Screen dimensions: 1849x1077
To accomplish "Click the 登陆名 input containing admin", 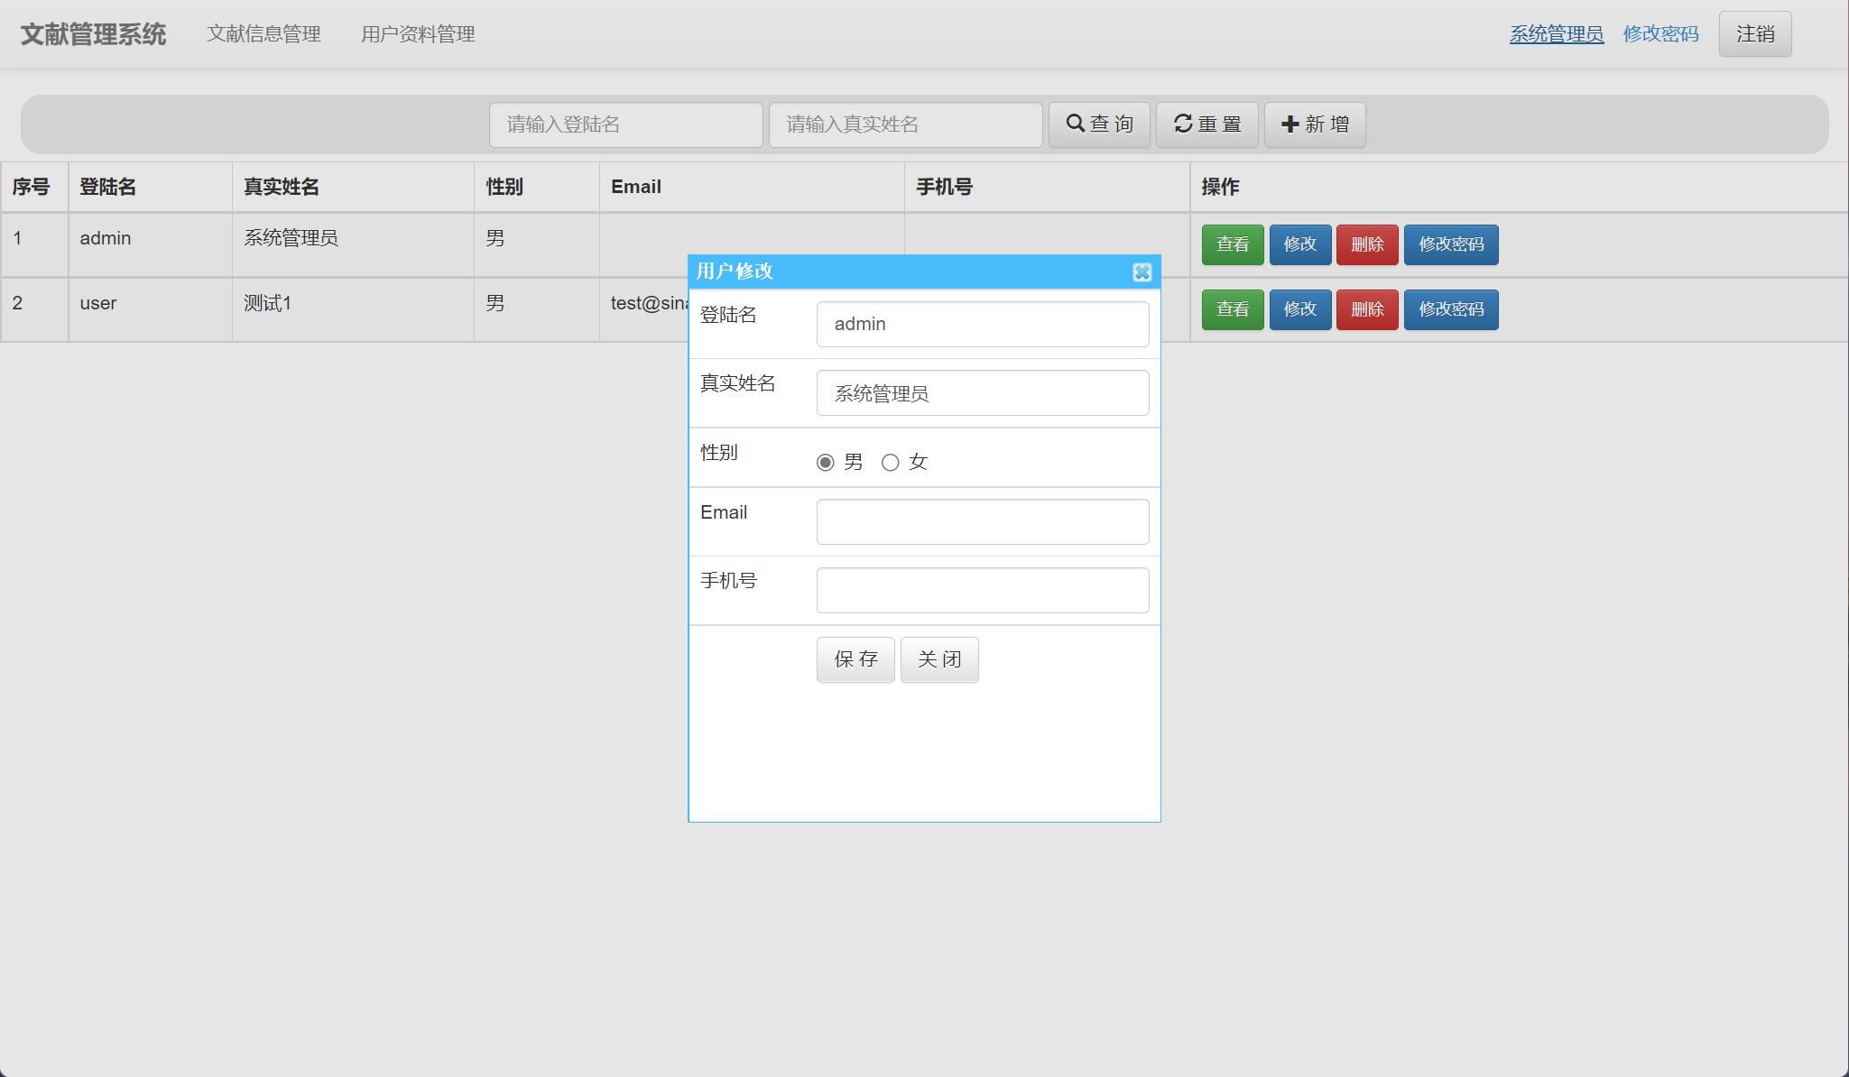I will click(x=982, y=324).
